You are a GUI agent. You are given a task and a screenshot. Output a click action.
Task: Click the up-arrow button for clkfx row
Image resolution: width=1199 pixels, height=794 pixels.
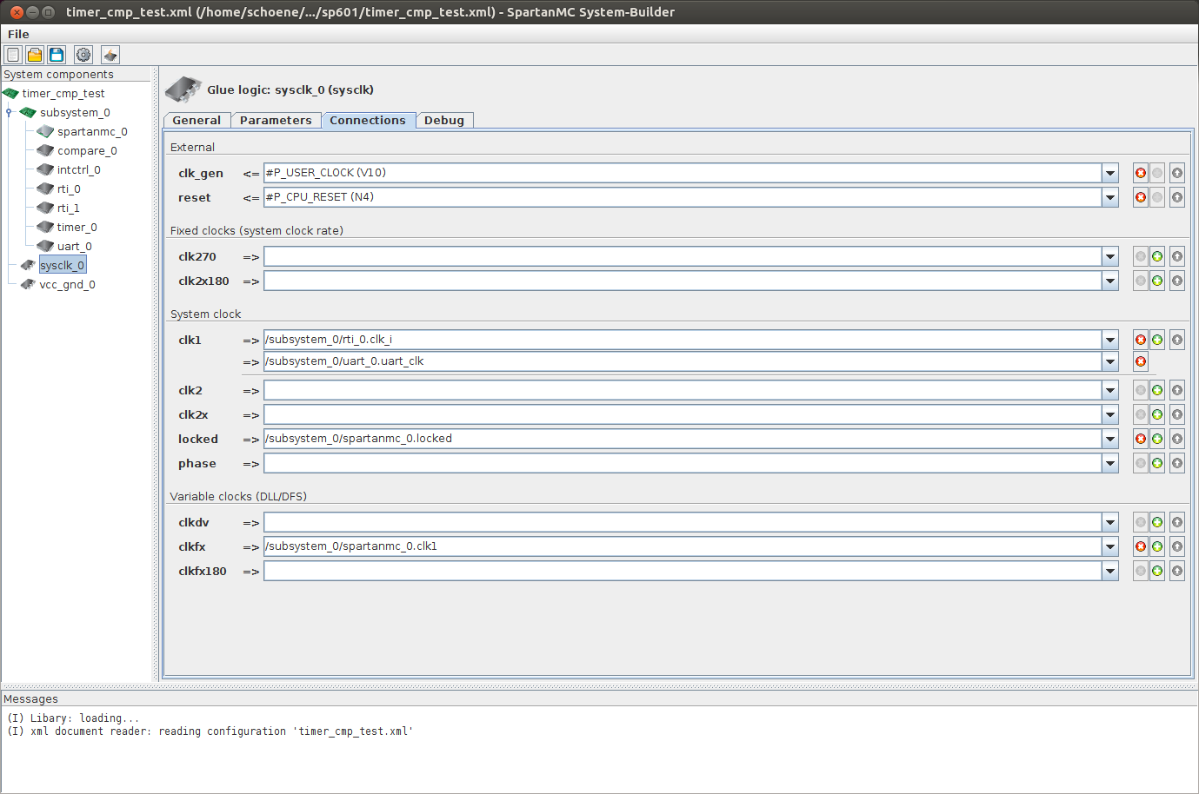[x=1177, y=546]
